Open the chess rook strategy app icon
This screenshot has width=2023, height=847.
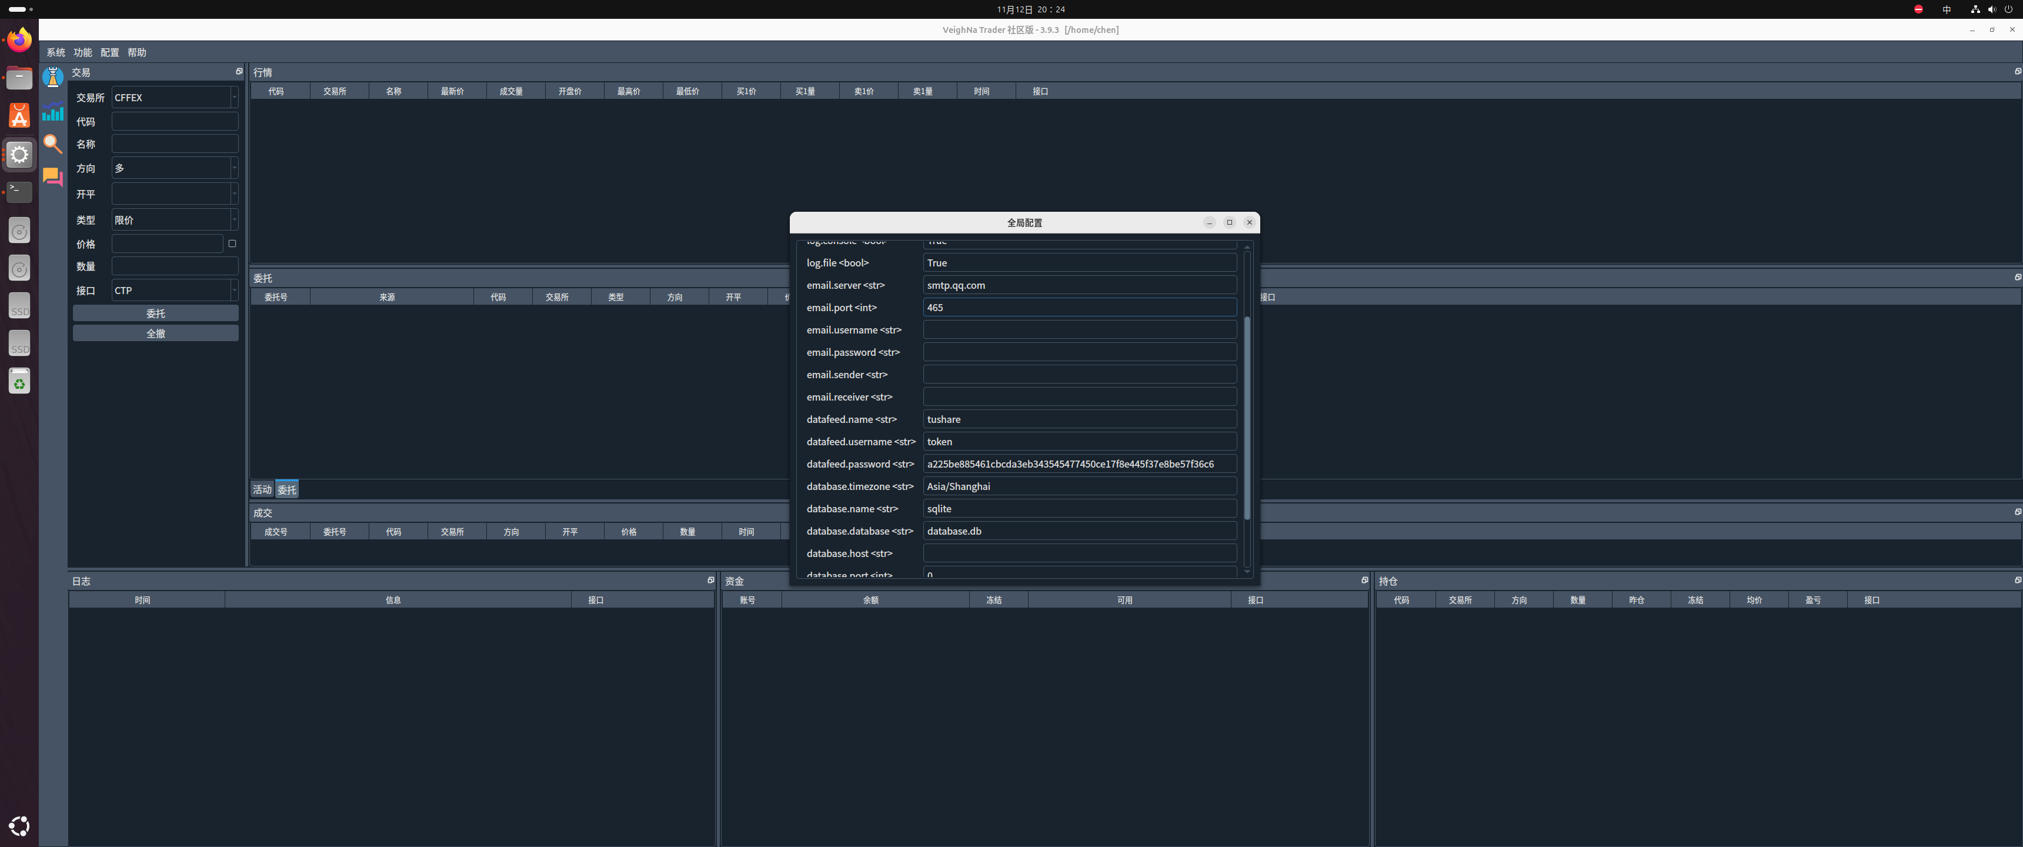click(x=52, y=78)
